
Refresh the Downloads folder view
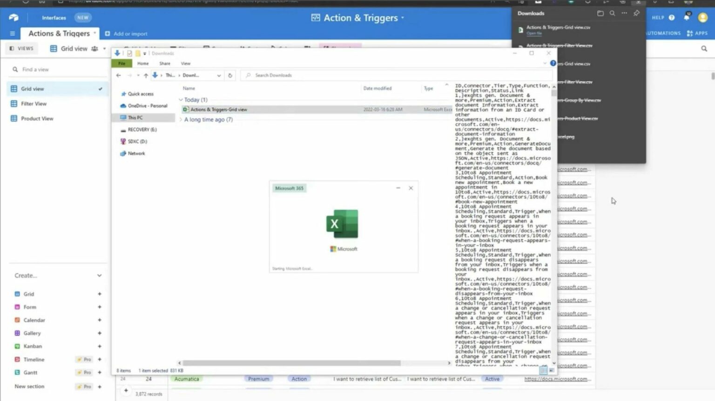click(x=229, y=75)
